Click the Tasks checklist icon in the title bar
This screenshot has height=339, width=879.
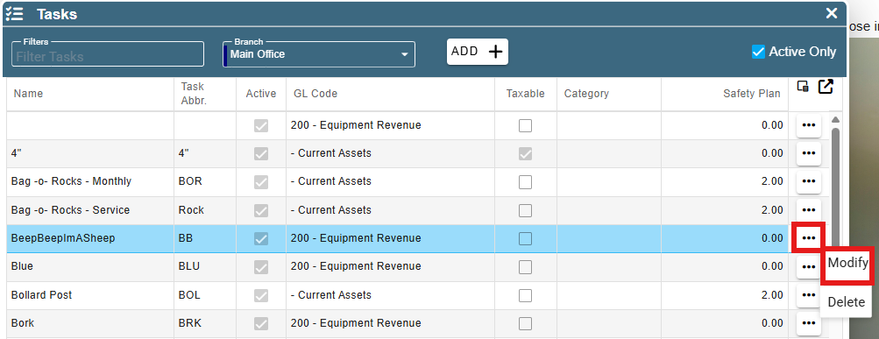(x=15, y=14)
